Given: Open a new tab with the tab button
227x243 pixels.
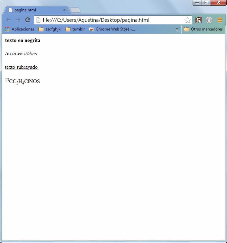Looking at the screenshot, I should click(76, 10).
